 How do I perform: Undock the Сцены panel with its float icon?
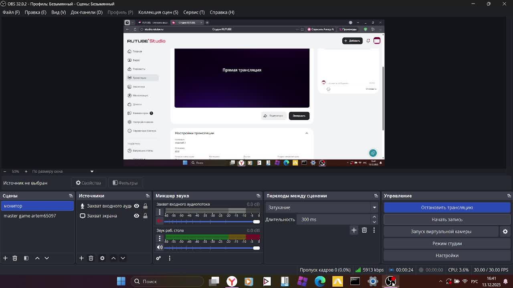point(71,196)
